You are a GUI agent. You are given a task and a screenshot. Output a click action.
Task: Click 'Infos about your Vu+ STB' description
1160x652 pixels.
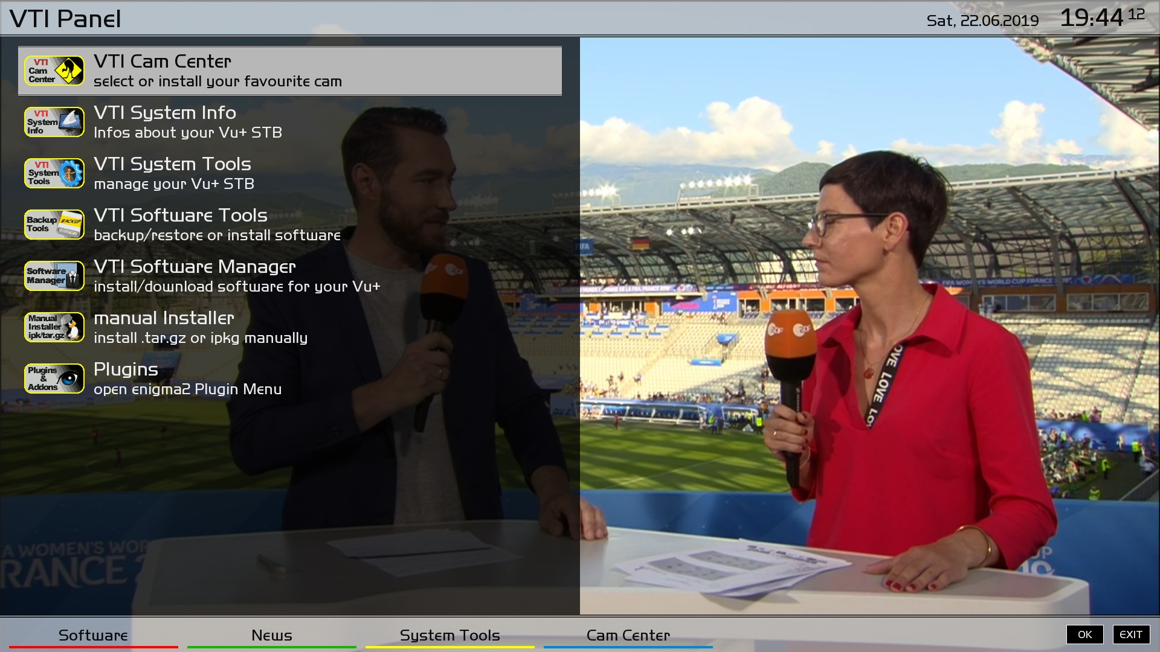[x=188, y=133]
